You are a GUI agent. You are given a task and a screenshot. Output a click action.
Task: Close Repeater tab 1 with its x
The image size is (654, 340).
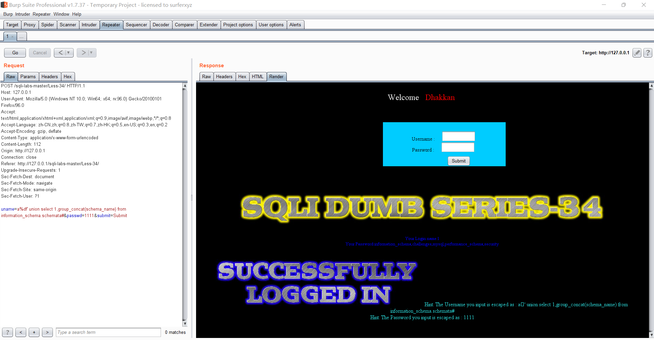[x=12, y=37]
